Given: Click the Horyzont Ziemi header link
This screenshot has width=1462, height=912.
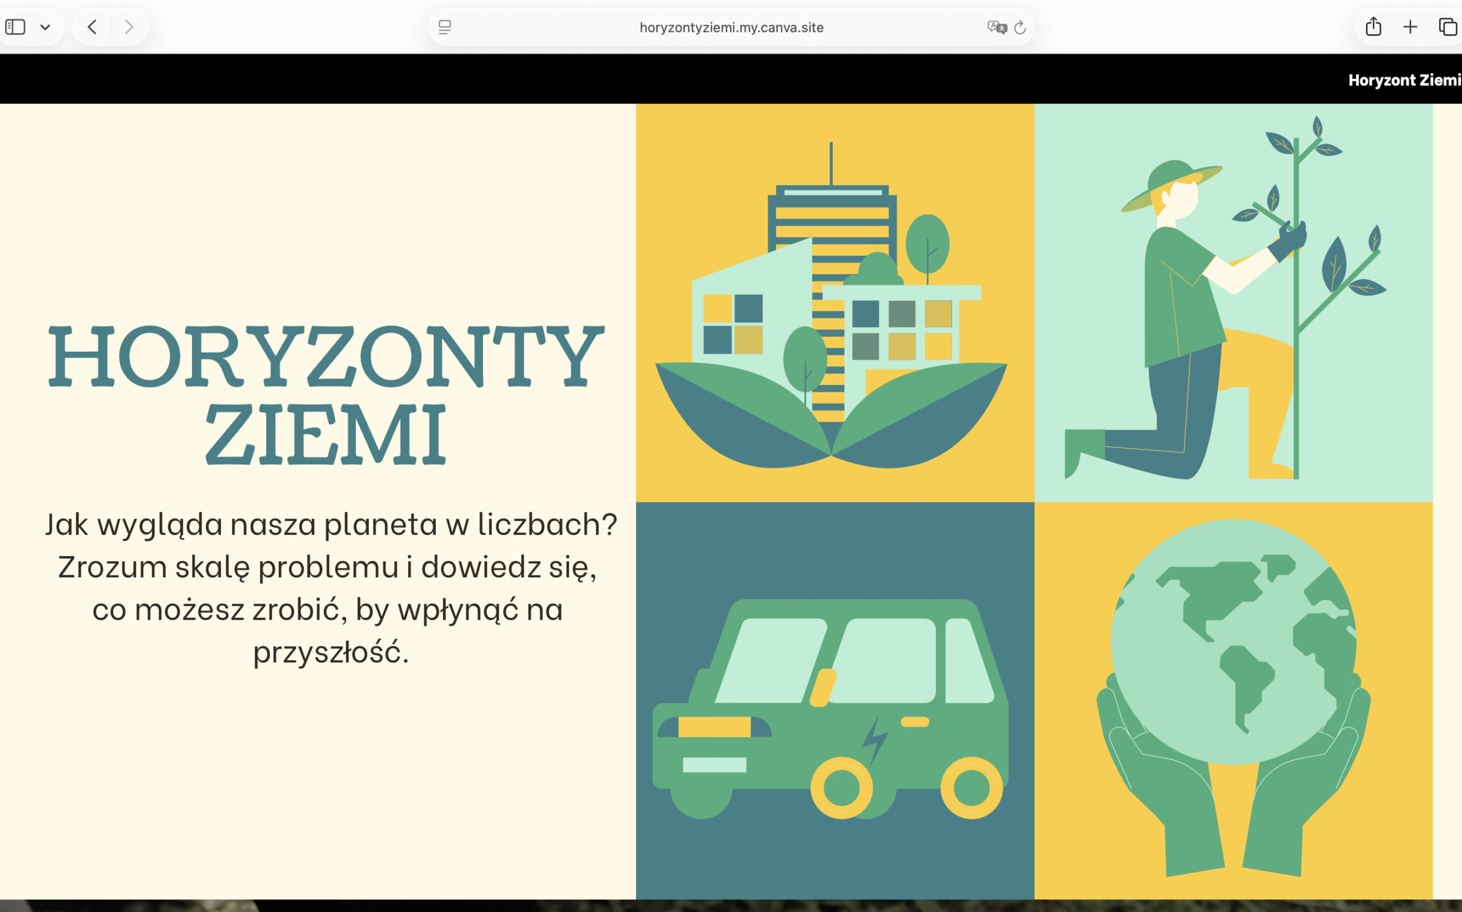Looking at the screenshot, I should click(x=1404, y=80).
